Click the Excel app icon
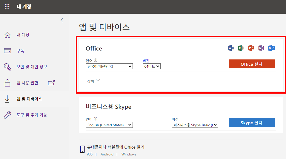 [241, 48]
